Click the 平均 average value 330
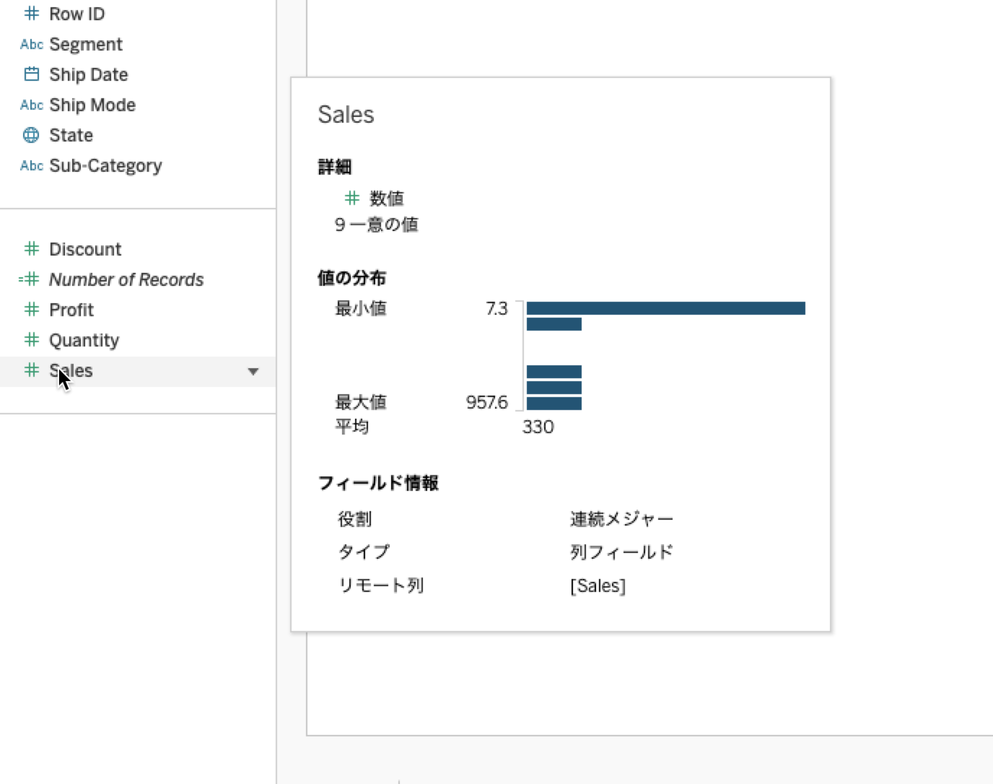This screenshot has width=993, height=784. (539, 427)
